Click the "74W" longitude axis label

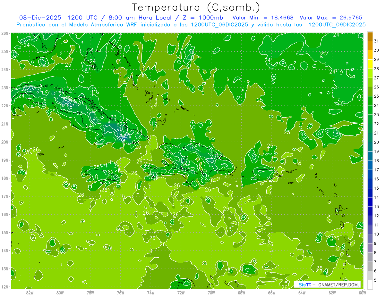151,293
